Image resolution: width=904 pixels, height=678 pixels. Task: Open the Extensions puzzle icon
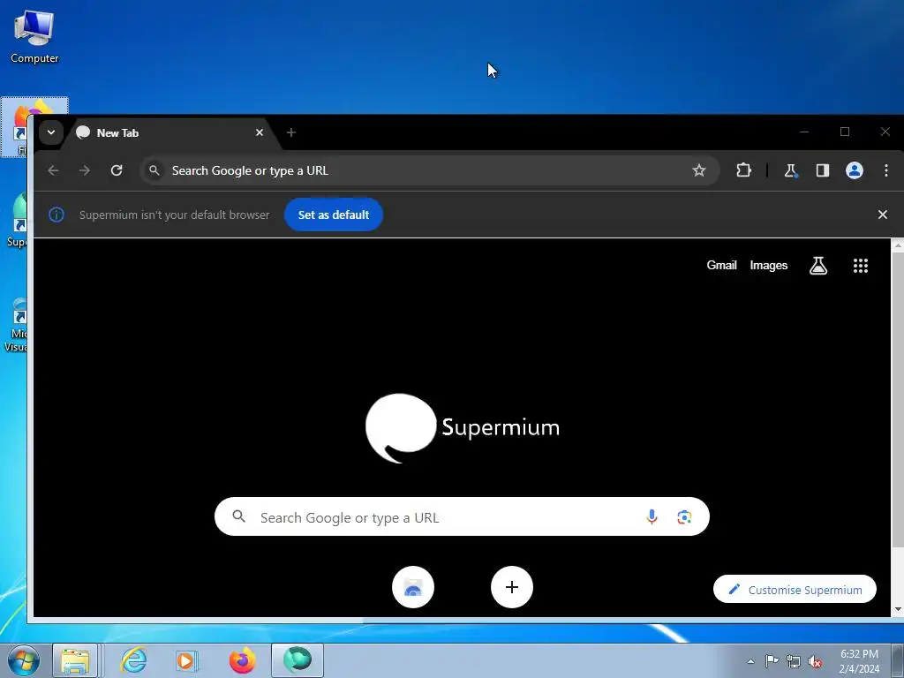(x=743, y=170)
